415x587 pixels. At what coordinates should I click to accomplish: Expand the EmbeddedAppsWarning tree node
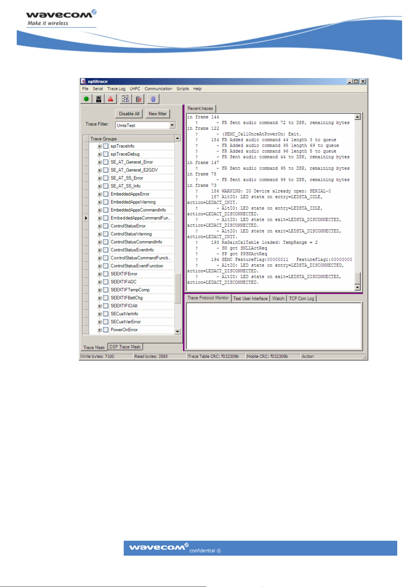click(x=100, y=202)
